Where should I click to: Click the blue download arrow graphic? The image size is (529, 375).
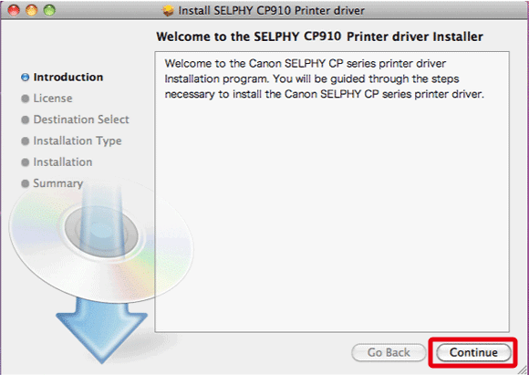click(x=101, y=329)
